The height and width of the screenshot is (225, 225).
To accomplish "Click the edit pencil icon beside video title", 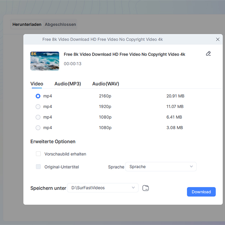I will click(208, 54).
